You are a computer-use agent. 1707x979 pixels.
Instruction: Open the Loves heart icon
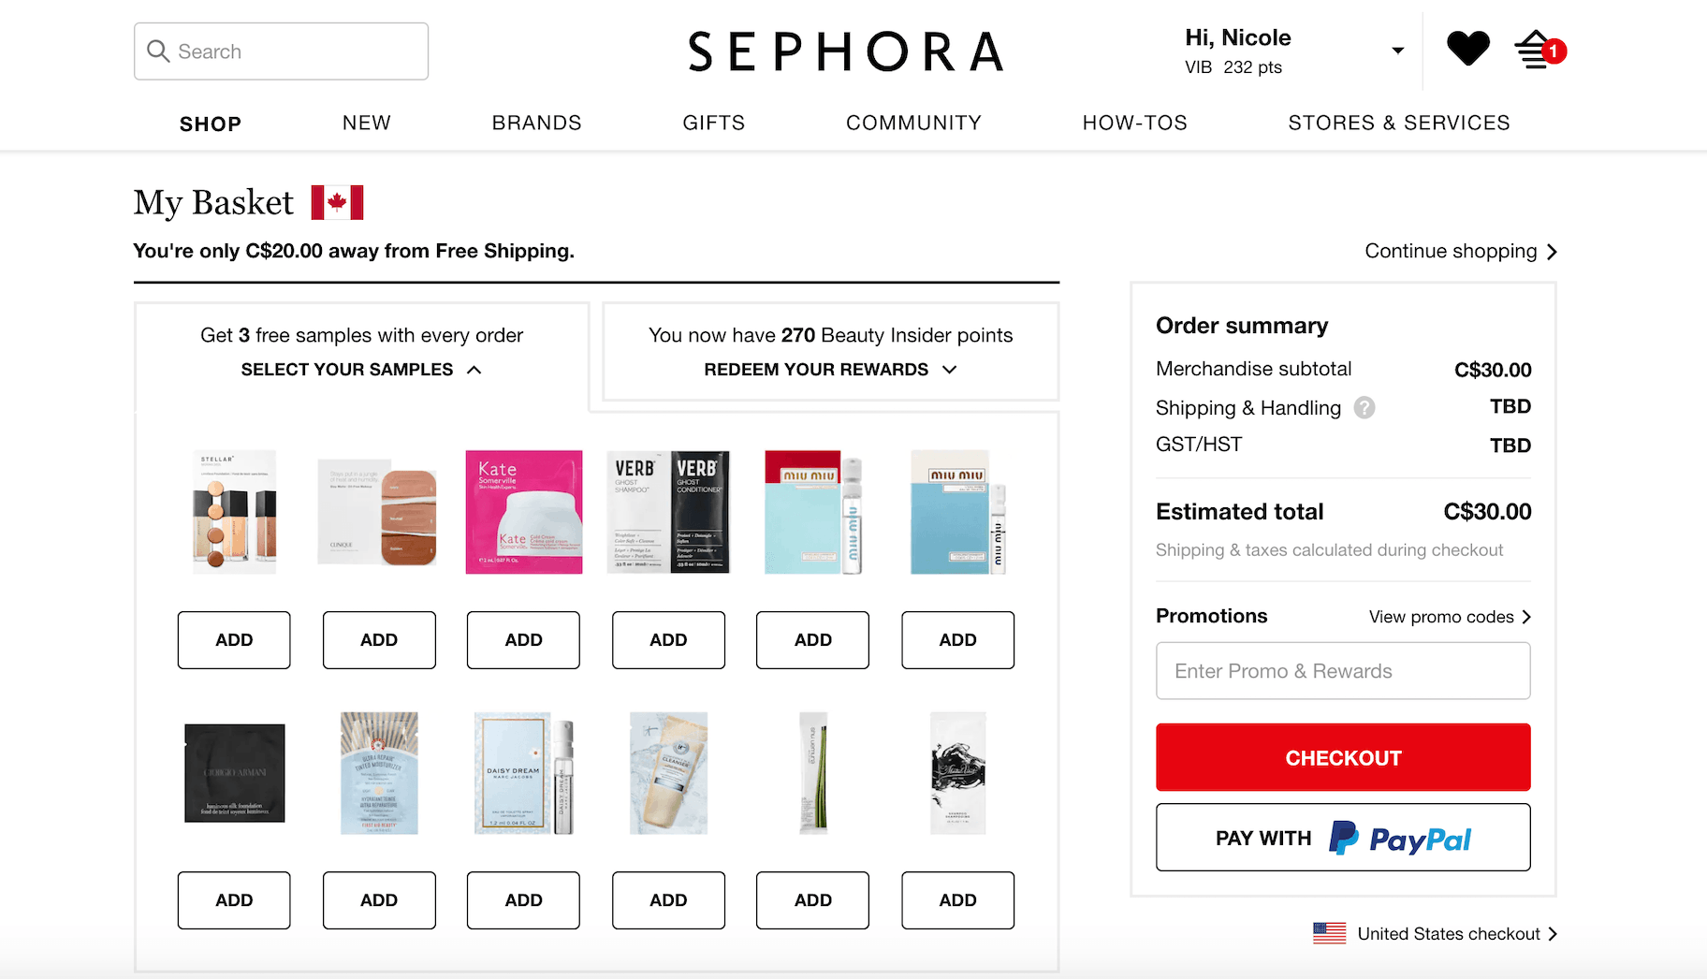[1467, 49]
